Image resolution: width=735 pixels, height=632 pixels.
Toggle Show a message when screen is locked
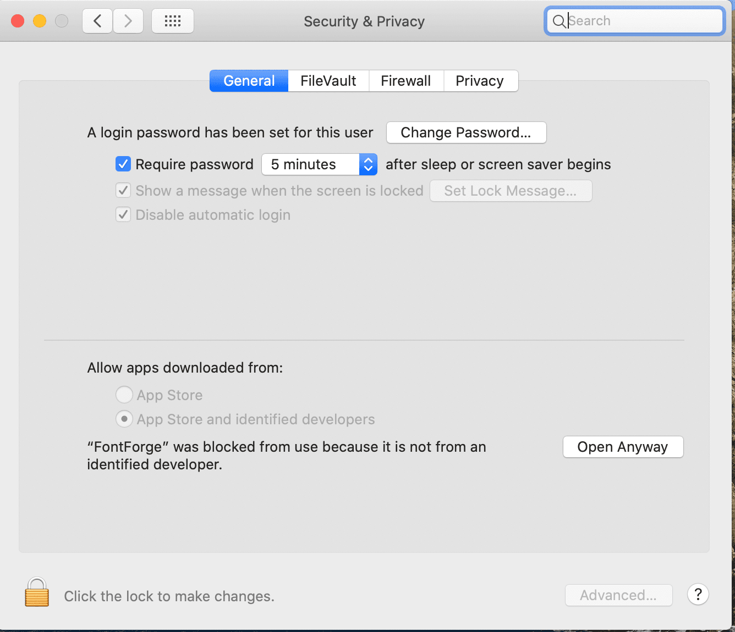pos(123,190)
